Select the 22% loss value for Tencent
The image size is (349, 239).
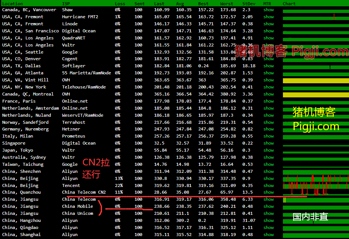[119, 185]
